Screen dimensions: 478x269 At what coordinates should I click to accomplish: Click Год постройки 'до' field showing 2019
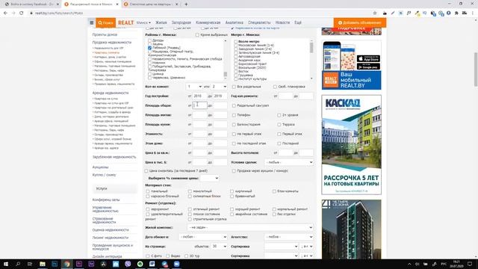click(220, 96)
